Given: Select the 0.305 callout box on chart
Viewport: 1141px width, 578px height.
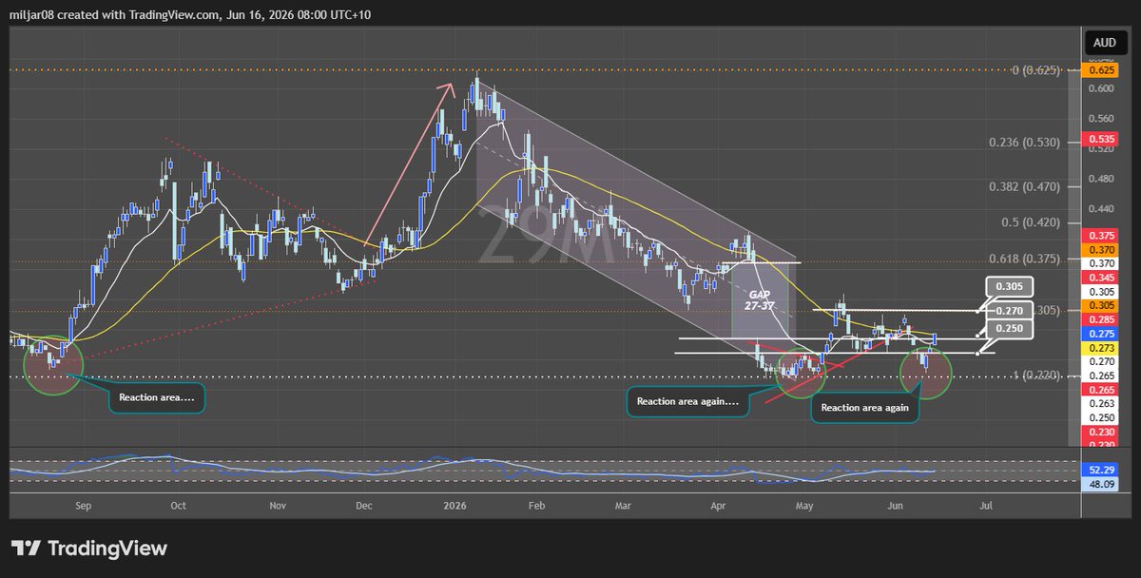Looking at the screenshot, I should [x=1008, y=285].
